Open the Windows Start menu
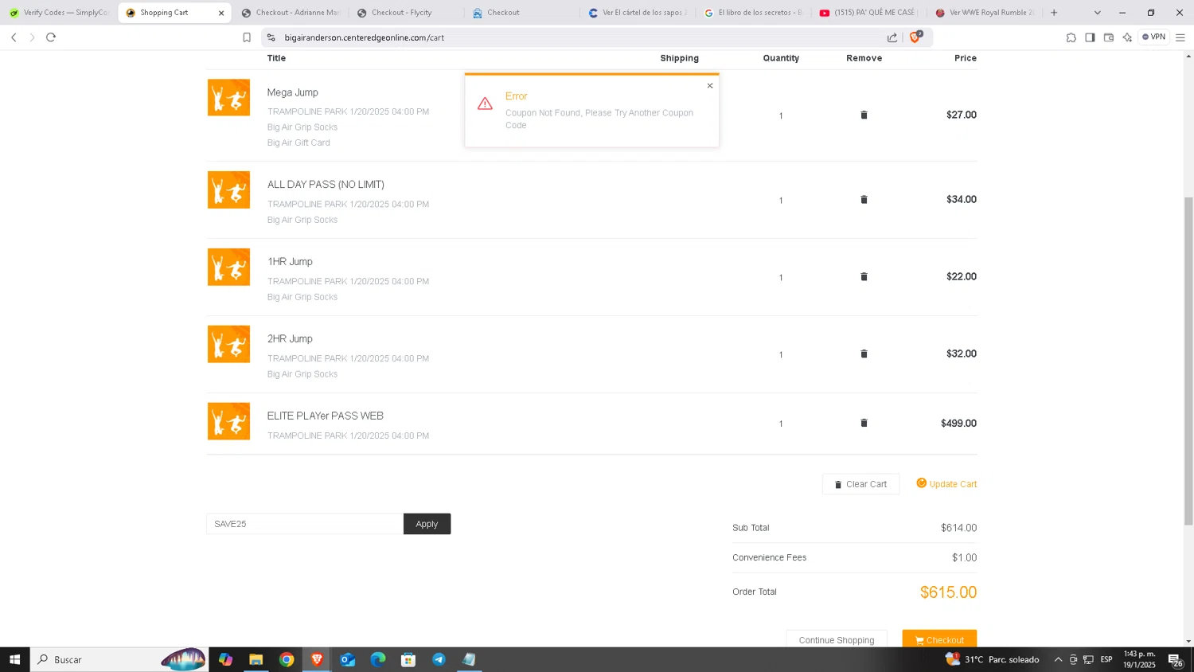1194x672 pixels. pos(14,659)
